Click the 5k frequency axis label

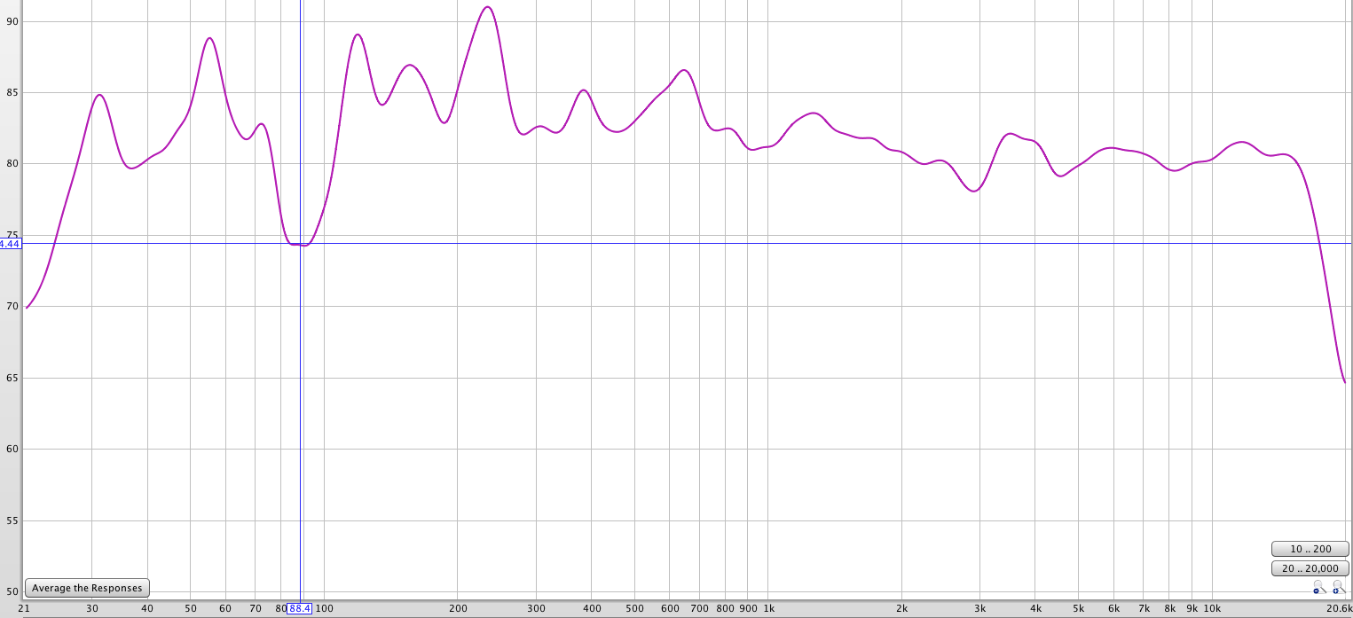click(1077, 608)
